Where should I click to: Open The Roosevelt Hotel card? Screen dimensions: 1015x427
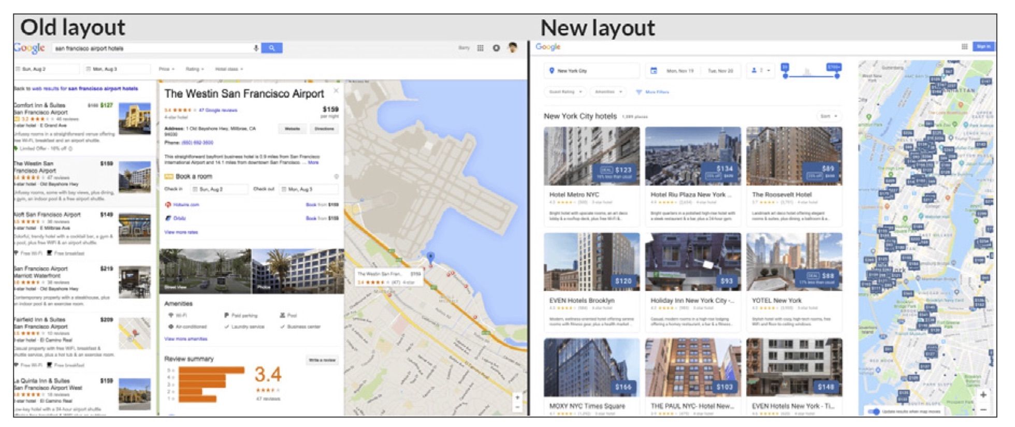coord(794,176)
